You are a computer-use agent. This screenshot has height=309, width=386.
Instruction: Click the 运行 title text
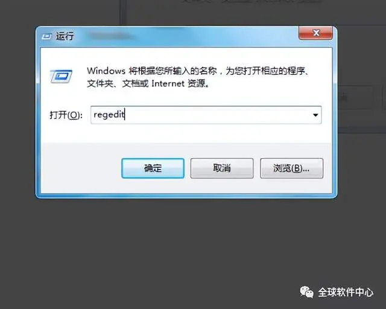[x=65, y=36]
